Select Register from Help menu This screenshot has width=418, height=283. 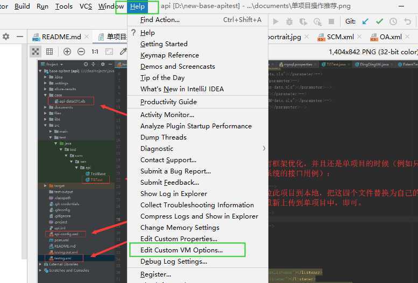198,274
